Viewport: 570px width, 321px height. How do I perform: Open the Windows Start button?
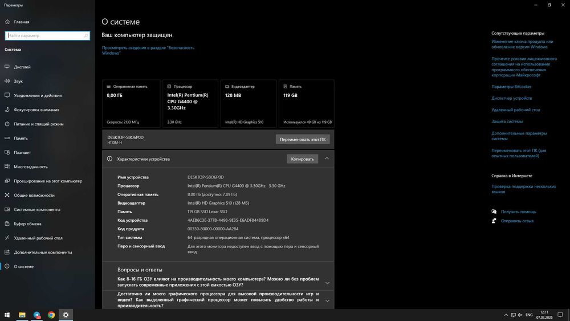click(x=7, y=315)
